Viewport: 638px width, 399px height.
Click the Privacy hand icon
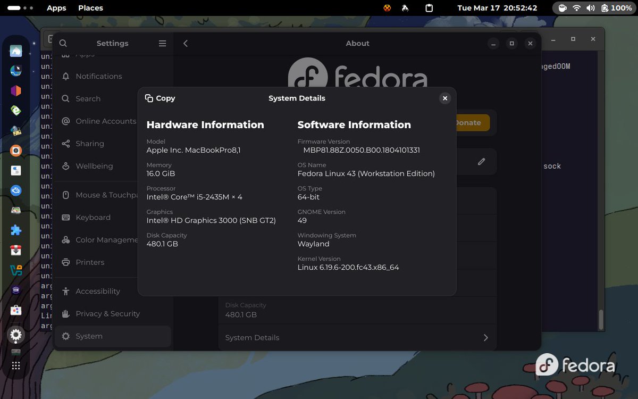coord(66,314)
